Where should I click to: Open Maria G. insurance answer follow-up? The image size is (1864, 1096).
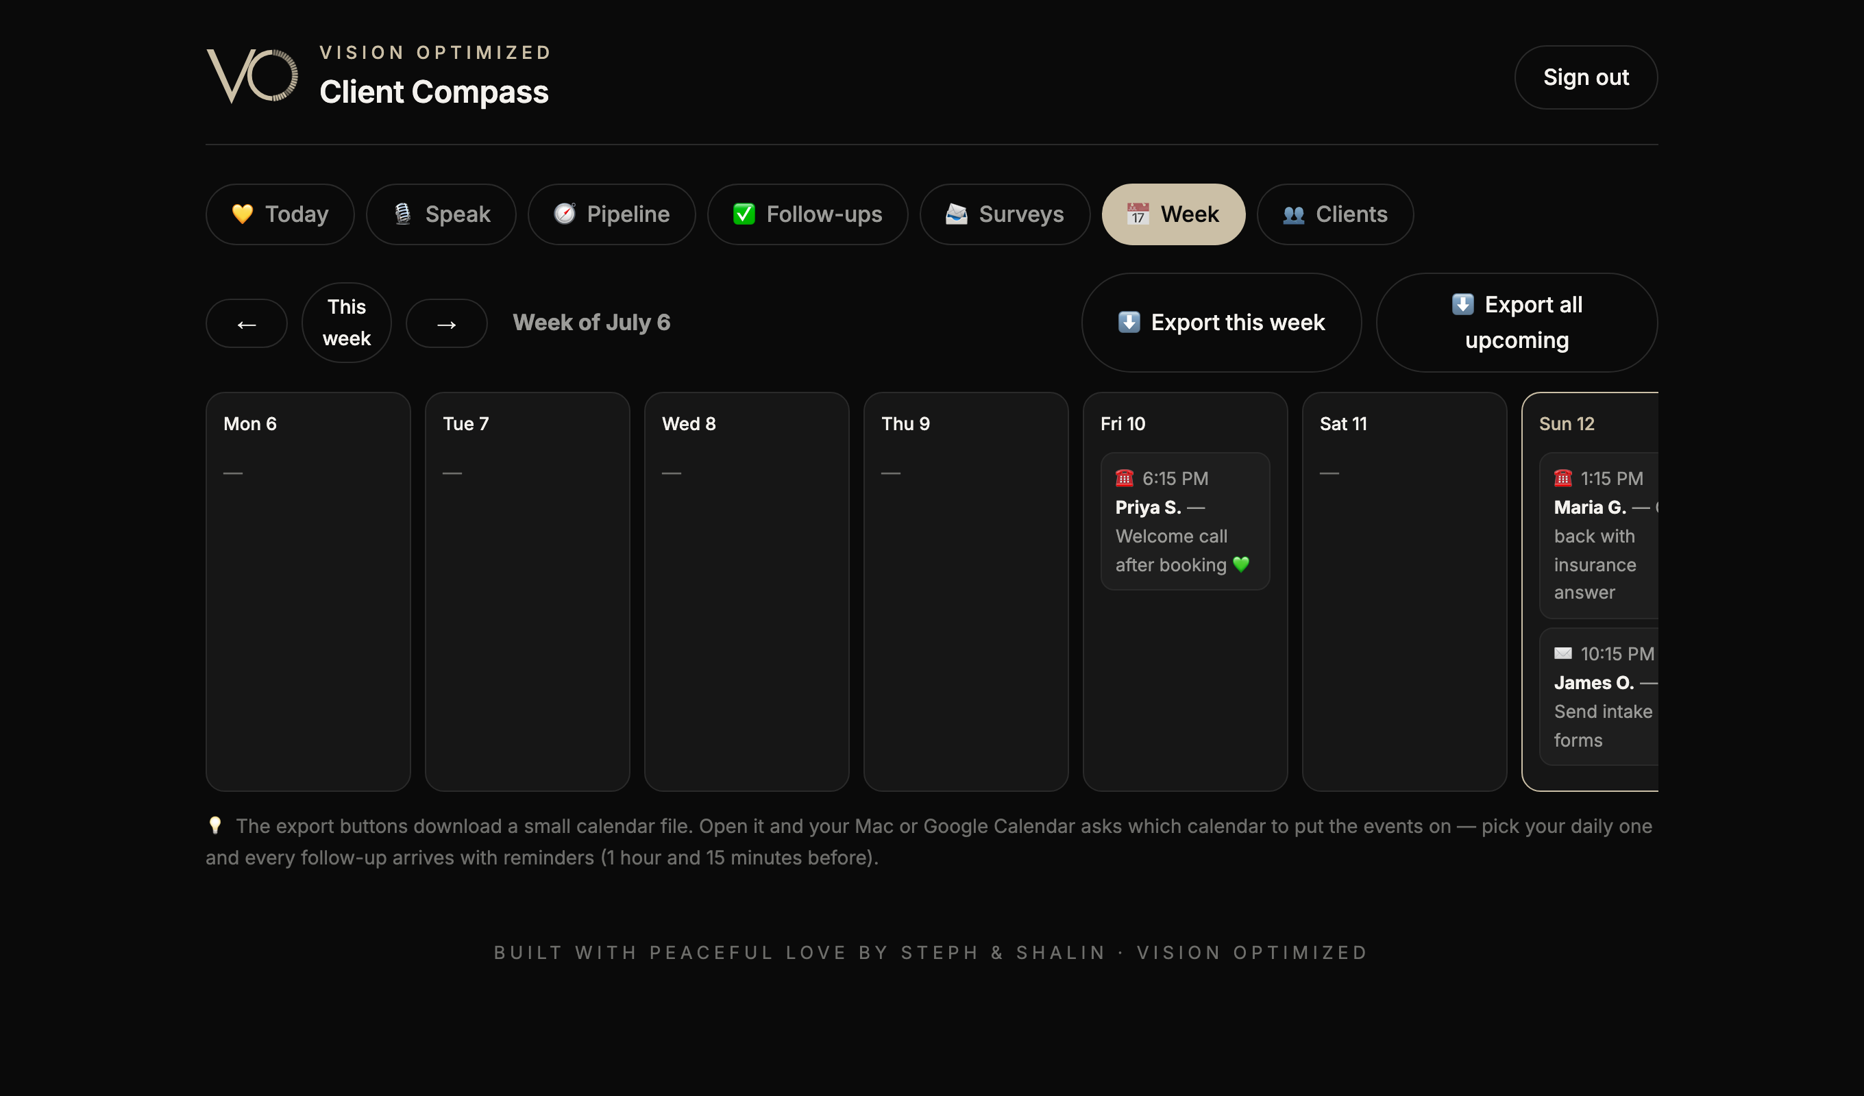[x=1599, y=536]
